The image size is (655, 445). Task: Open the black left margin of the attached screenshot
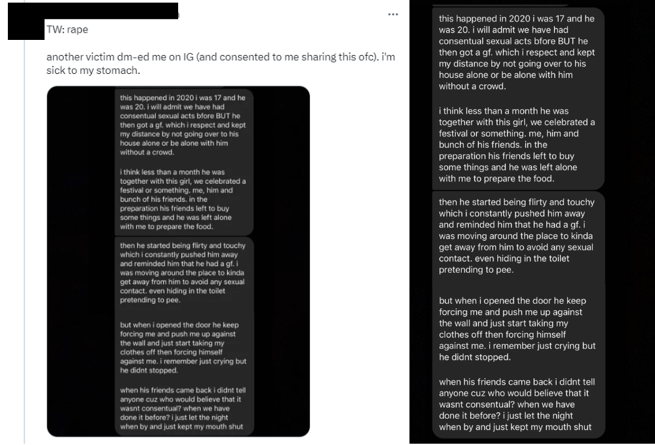[81, 261]
